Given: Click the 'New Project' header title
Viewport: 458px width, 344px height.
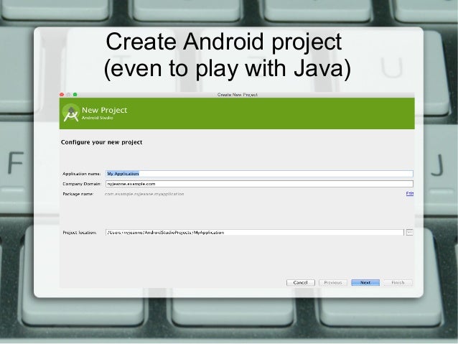Looking at the screenshot, I should click(105, 110).
